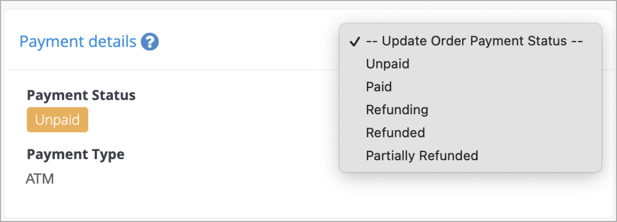Select Unpaid in the status dropdown list
Screen dimensions: 617x222
(x=470, y=64)
